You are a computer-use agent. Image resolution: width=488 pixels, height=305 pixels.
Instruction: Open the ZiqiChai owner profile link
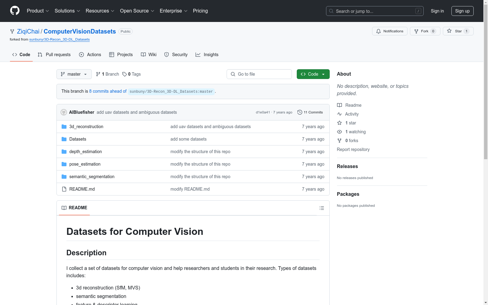[x=28, y=31]
